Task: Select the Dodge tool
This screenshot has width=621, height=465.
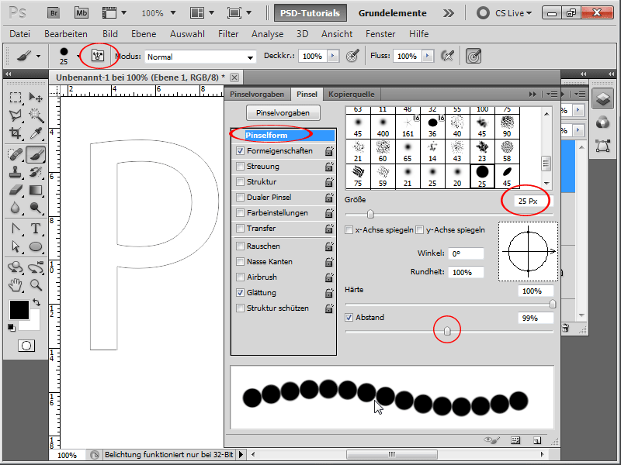Action: tap(36, 208)
